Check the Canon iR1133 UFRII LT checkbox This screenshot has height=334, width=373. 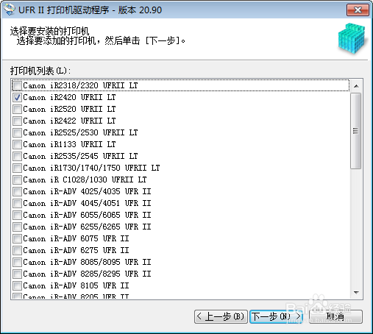tap(17, 144)
